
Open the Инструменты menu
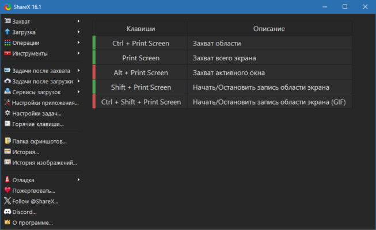point(42,53)
